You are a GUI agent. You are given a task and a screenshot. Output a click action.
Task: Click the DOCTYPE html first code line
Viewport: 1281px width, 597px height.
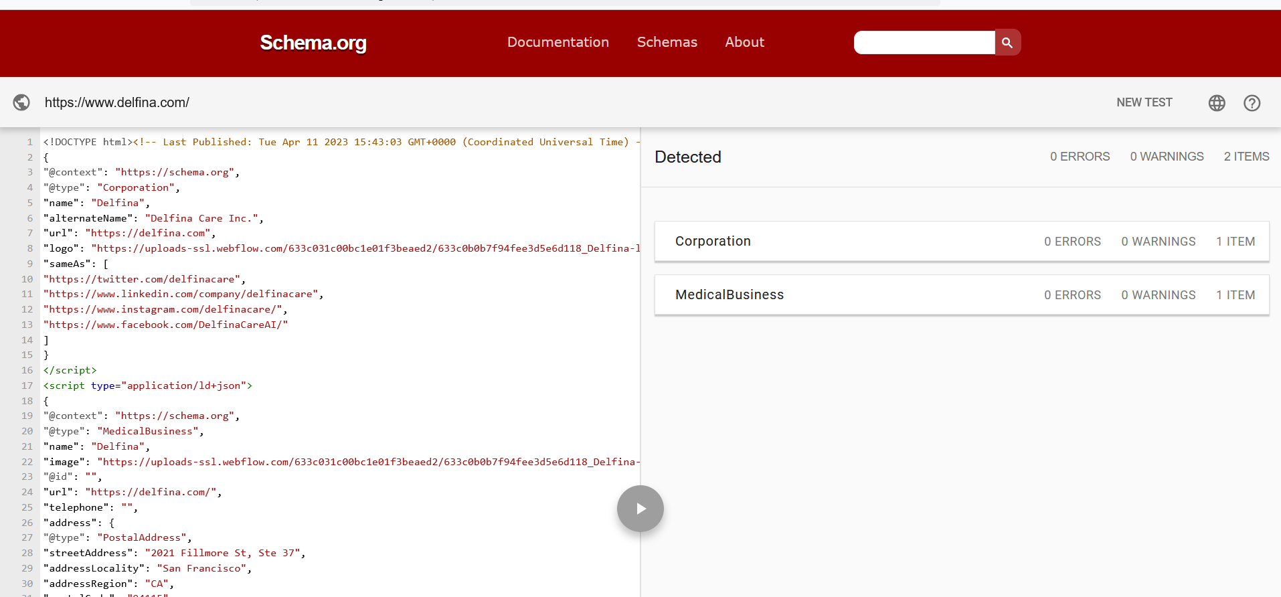341,142
